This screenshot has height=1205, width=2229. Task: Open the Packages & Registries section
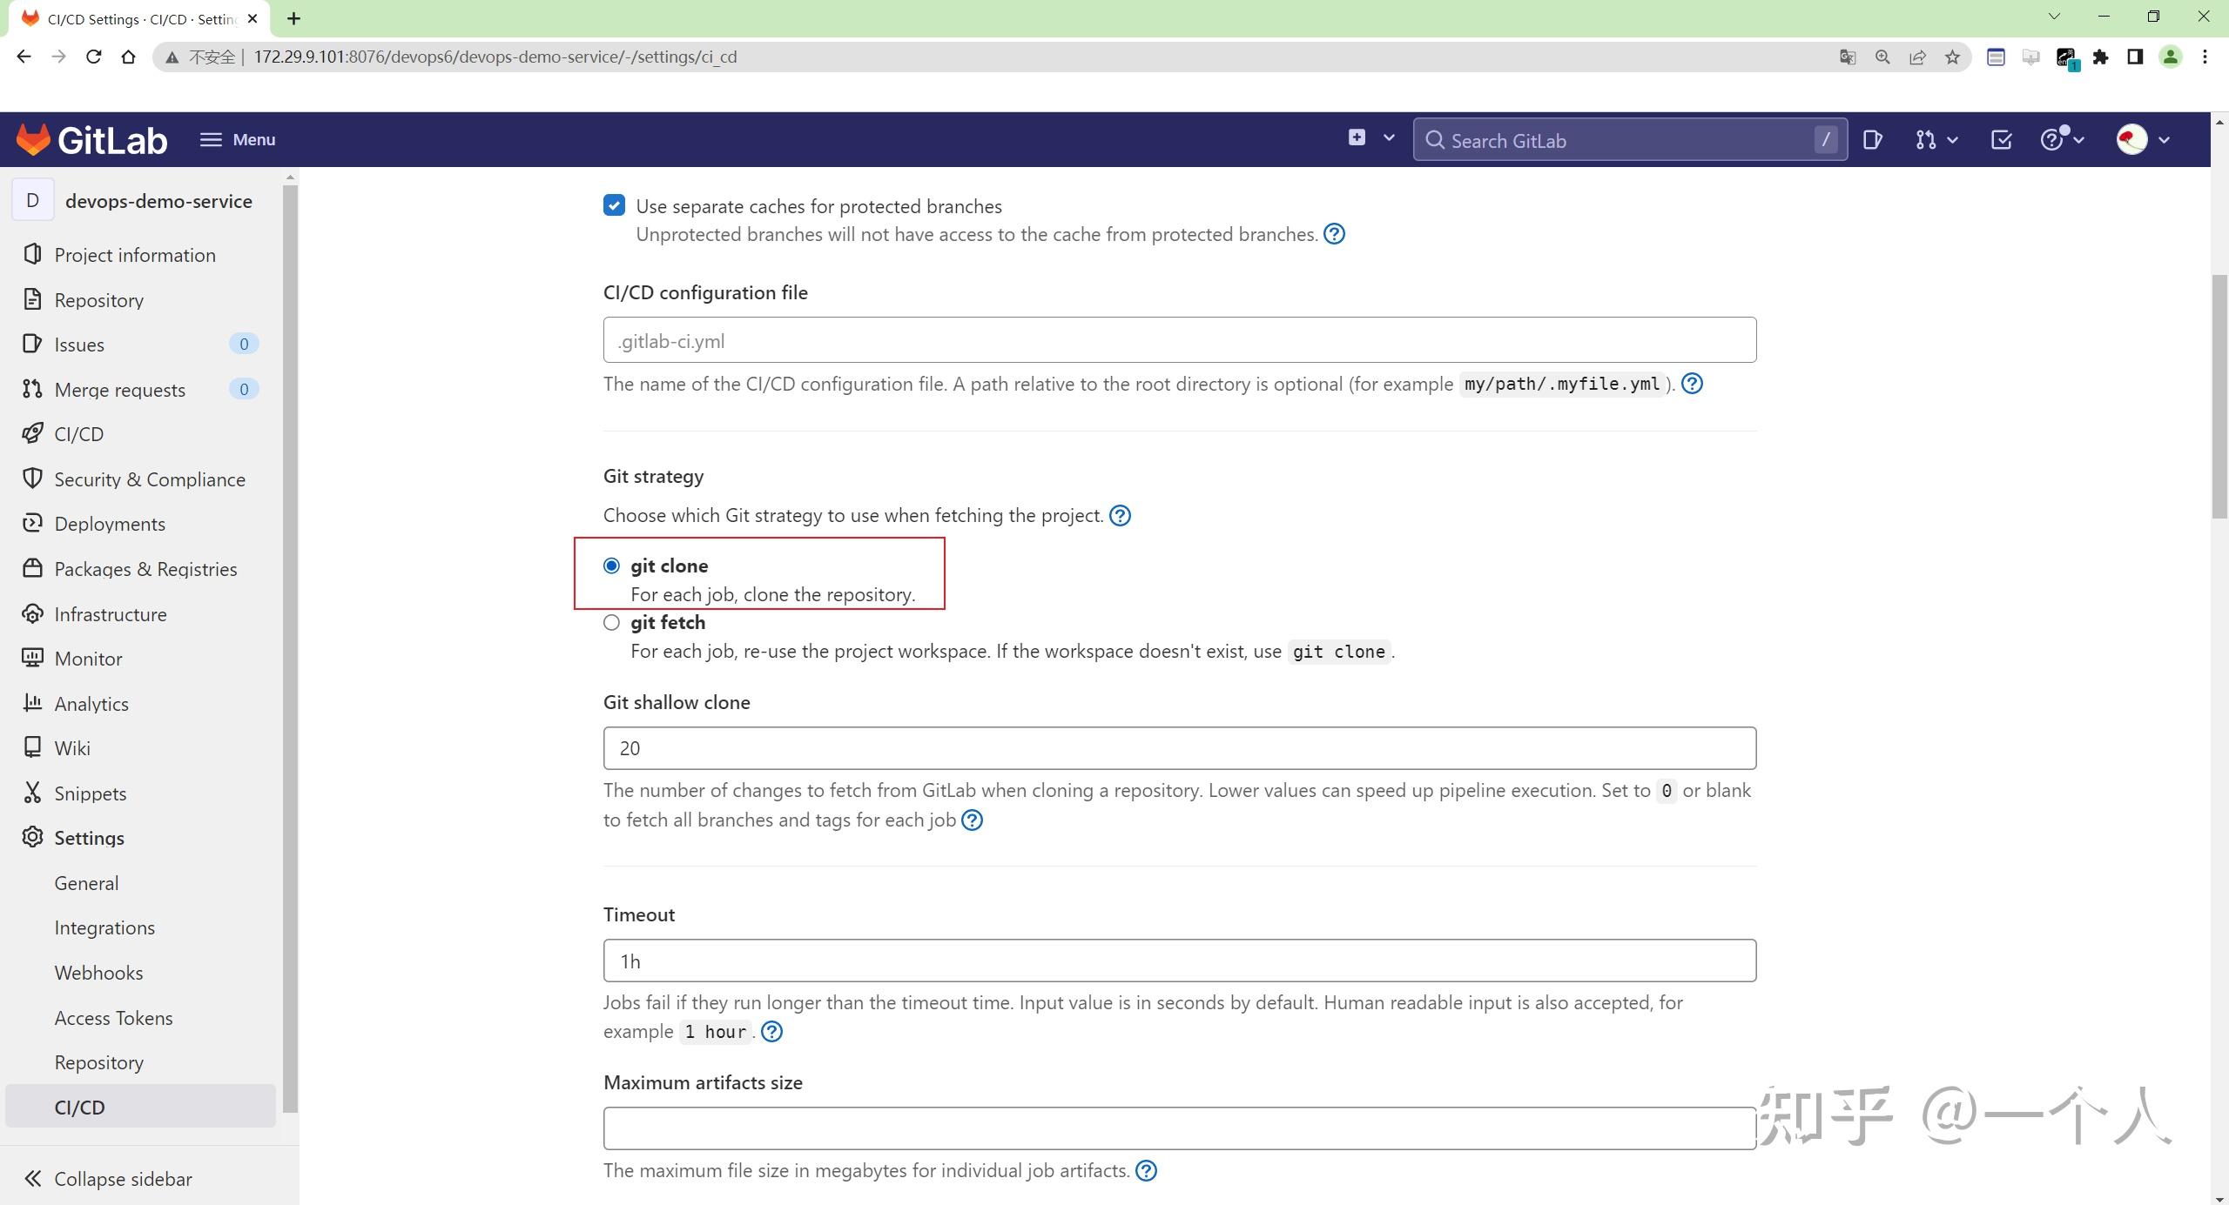pos(145,568)
